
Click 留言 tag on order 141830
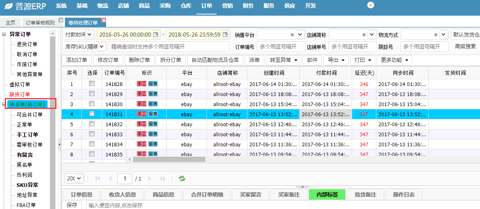coord(153,104)
